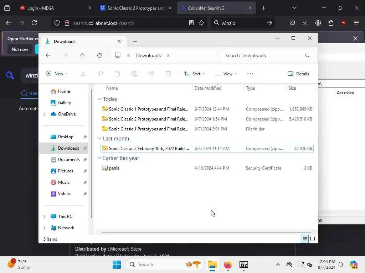The image size is (365, 273).
Task: Open the View dropdown
Action: (226, 74)
